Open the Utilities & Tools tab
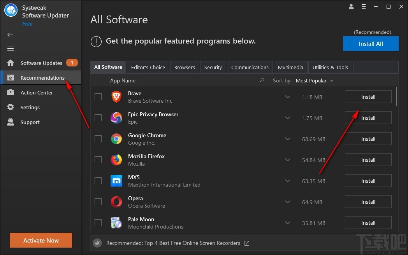408x255 pixels. coord(330,67)
